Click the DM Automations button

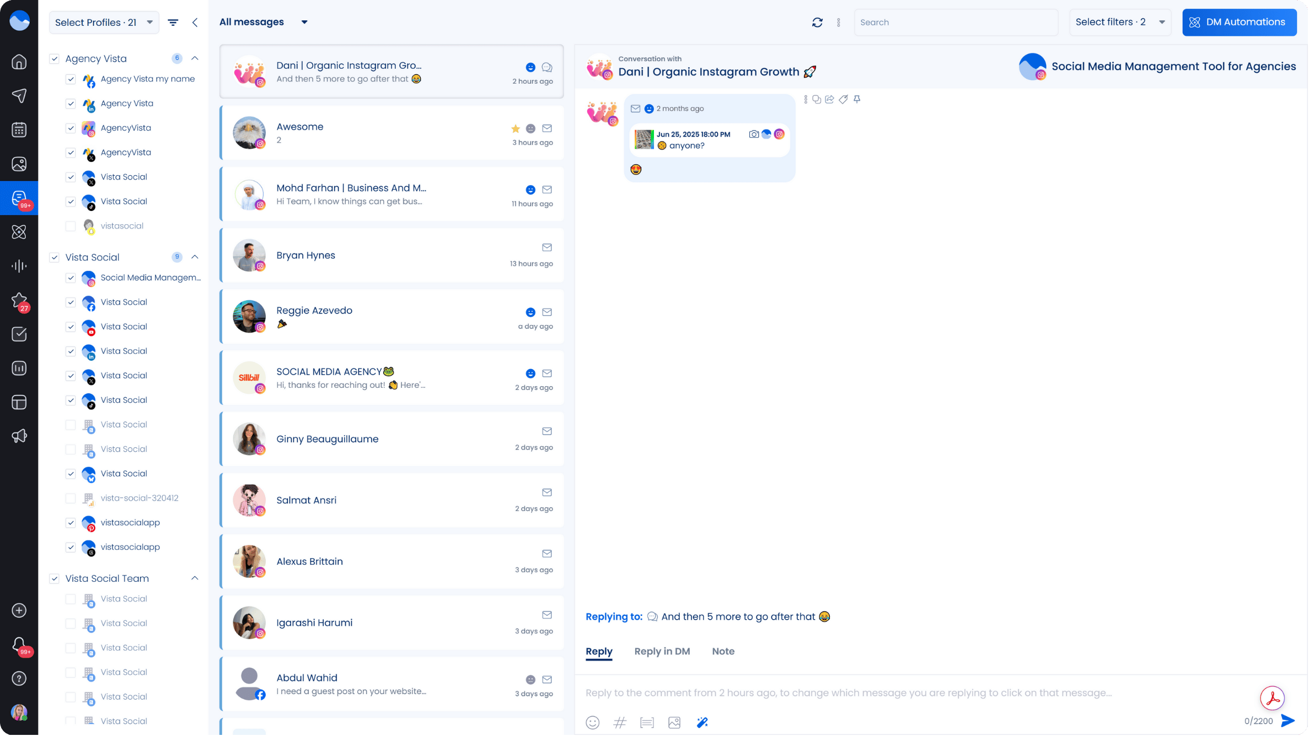point(1239,22)
